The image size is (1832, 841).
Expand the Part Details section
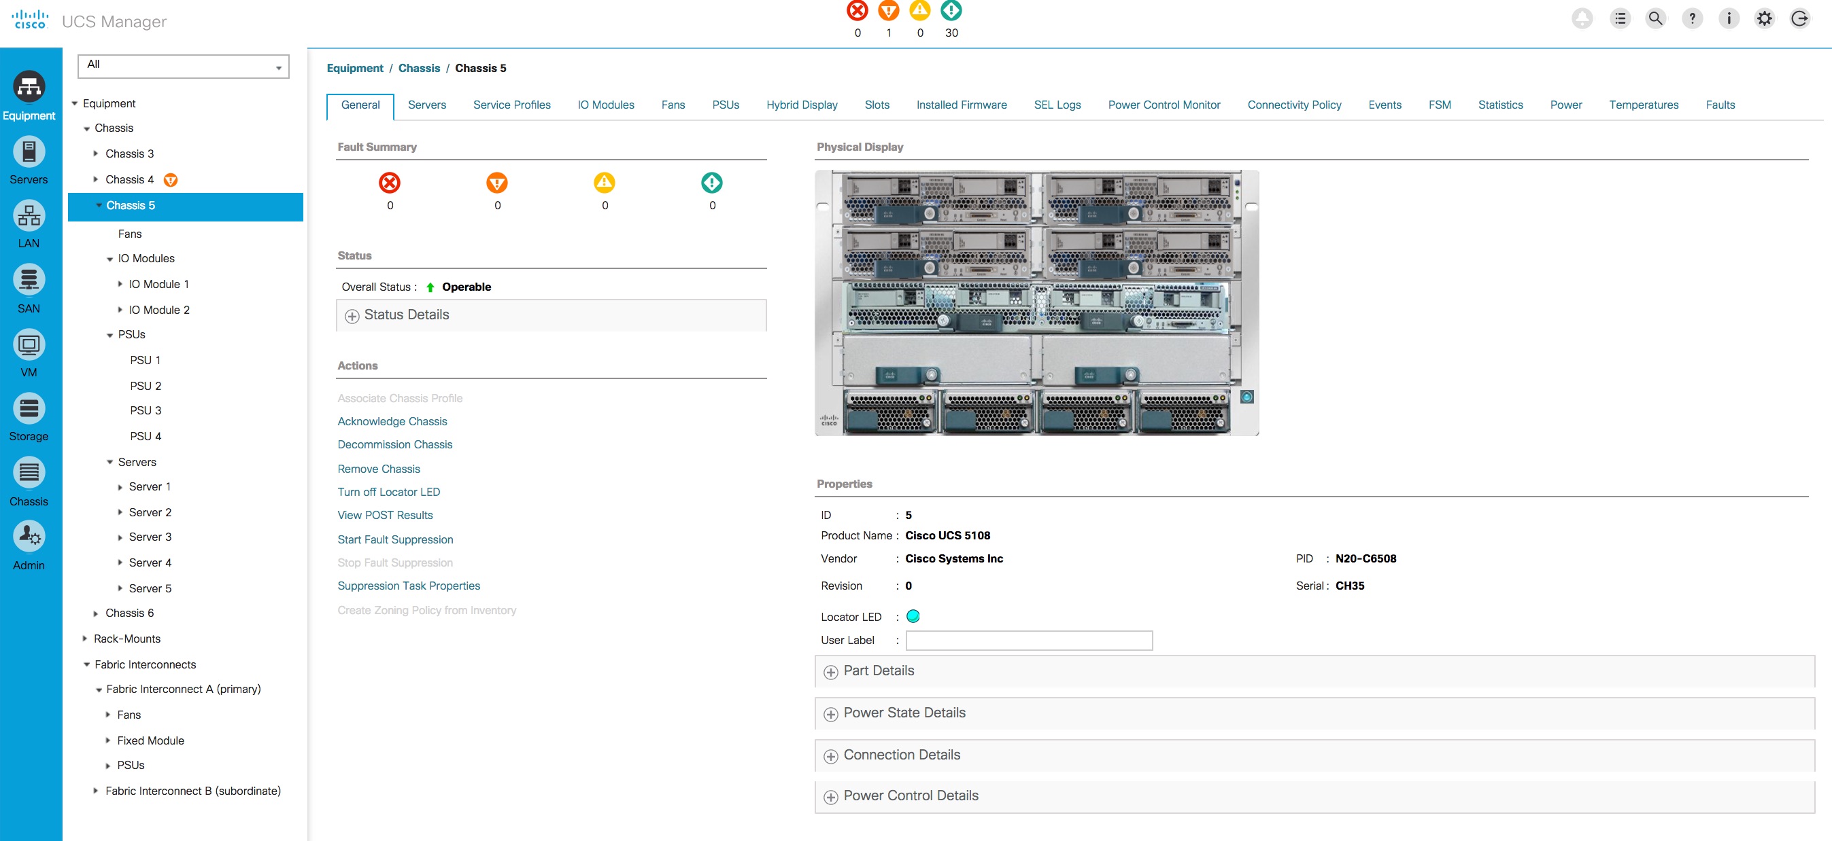pos(831,671)
